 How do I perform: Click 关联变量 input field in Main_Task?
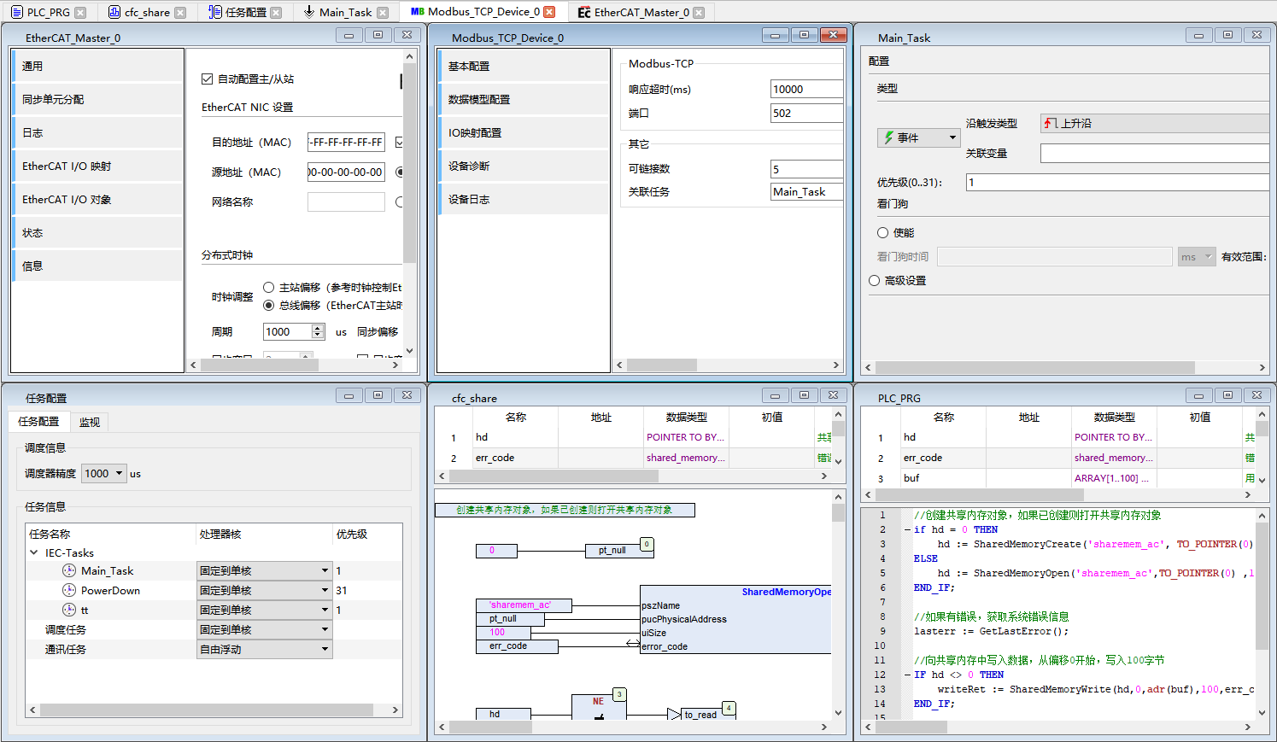point(1155,153)
